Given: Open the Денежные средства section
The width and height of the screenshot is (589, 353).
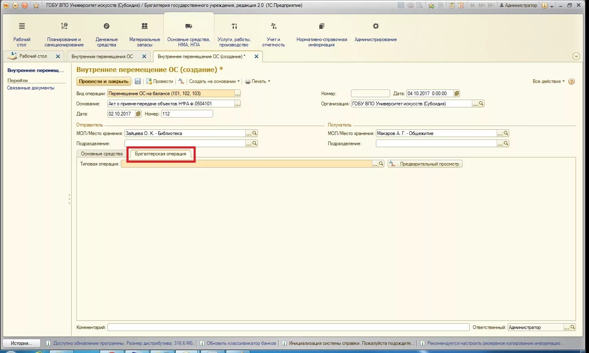Looking at the screenshot, I should 107,34.
